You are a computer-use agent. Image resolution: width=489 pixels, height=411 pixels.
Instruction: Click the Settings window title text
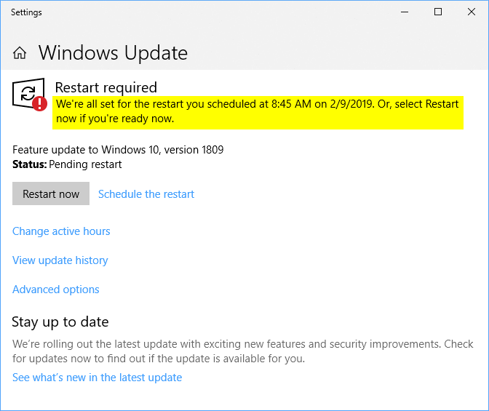coord(26,12)
